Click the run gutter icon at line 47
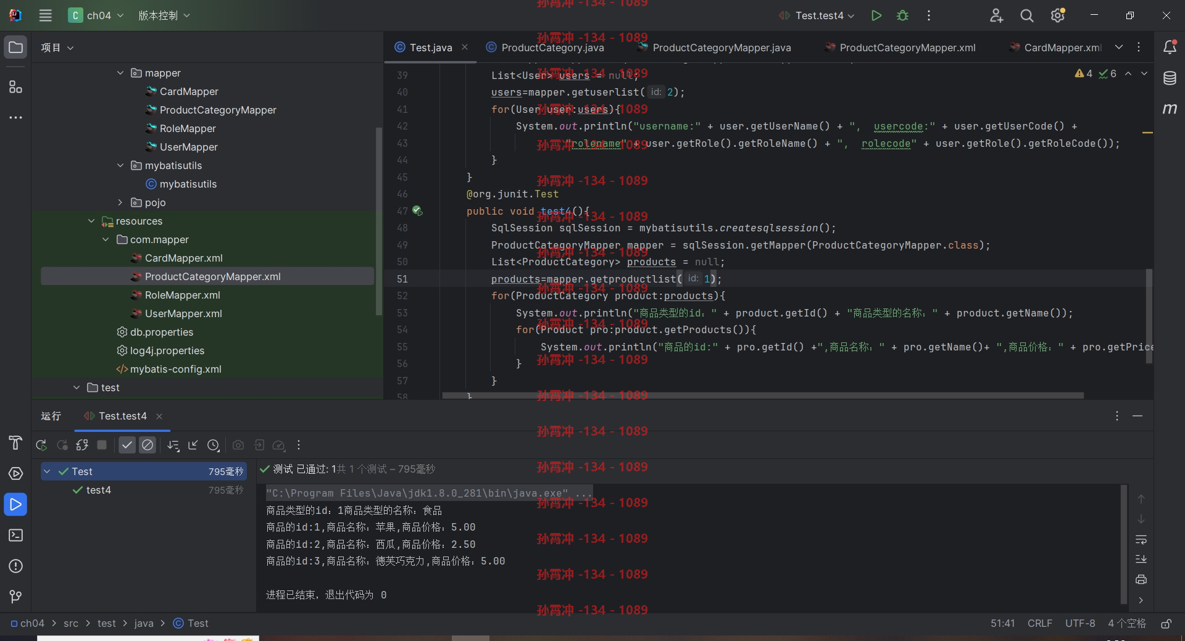The image size is (1185, 641). [417, 211]
